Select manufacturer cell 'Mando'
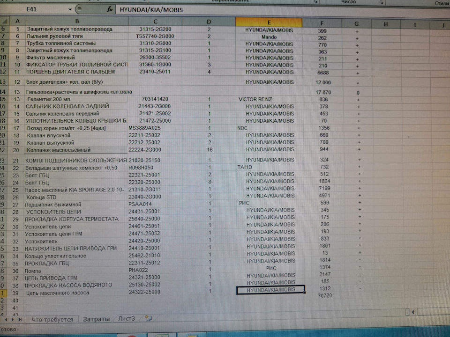 pos(269,37)
